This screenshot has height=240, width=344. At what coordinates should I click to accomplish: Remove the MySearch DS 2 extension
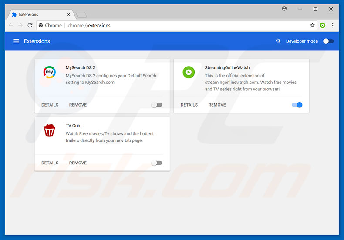coord(78,105)
